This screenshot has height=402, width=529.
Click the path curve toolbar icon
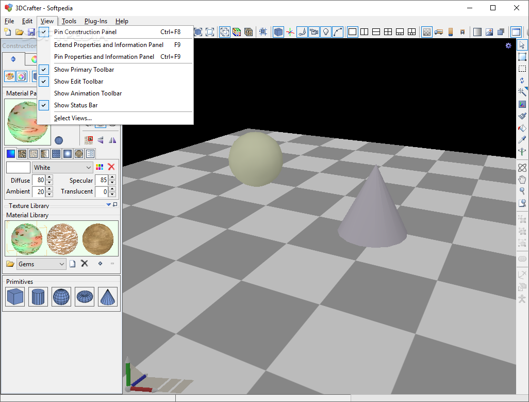click(x=338, y=32)
